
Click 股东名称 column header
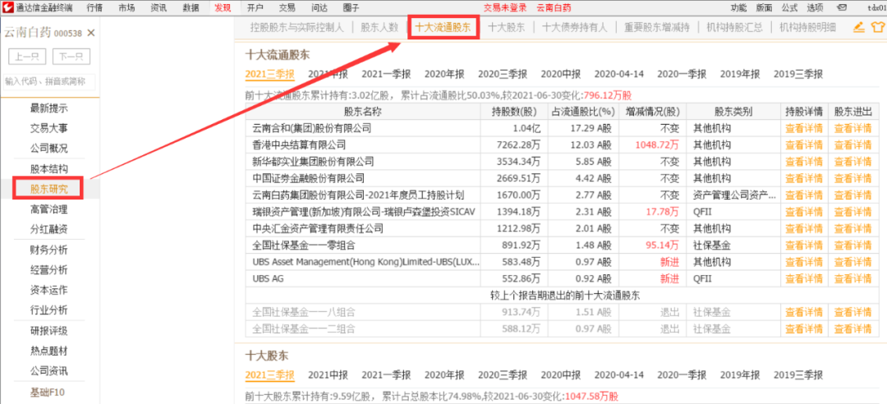(362, 112)
